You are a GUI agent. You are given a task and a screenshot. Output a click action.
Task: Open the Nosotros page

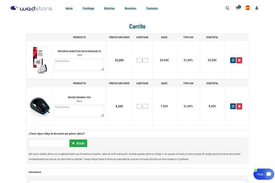coord(131,8)
